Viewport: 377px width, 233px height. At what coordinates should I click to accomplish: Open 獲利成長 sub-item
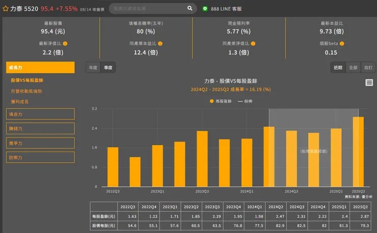[x=20, y=102]
